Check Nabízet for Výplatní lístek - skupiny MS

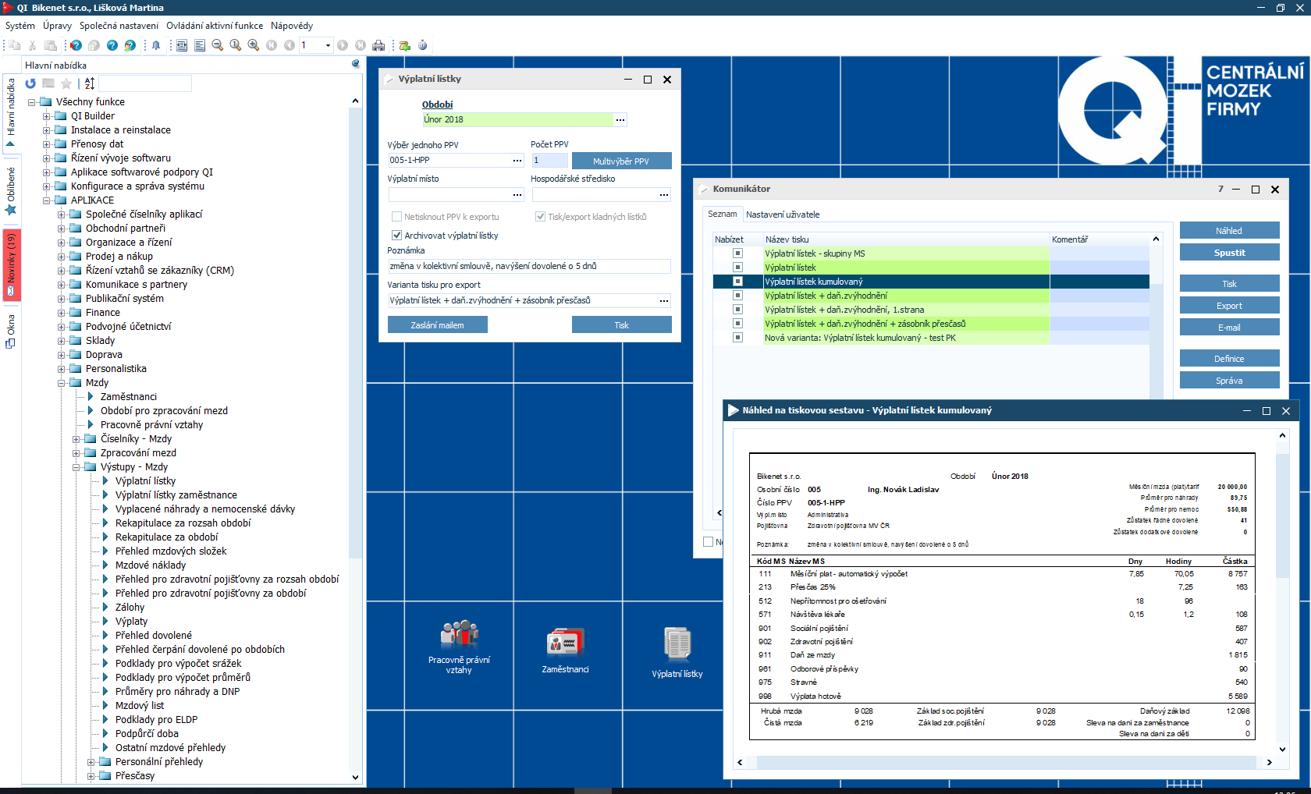pos(737,253)
